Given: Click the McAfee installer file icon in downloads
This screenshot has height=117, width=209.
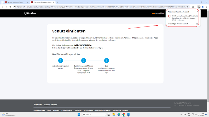Looking at the screenshot, I should tap(169, 16).
